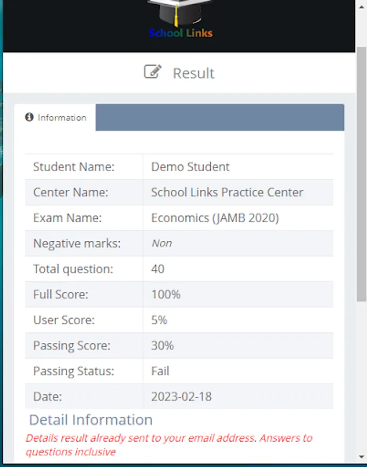This screenshot has height=467, width=367.
Task: Click the Negative marks Non value
Action: coord(161,243)
